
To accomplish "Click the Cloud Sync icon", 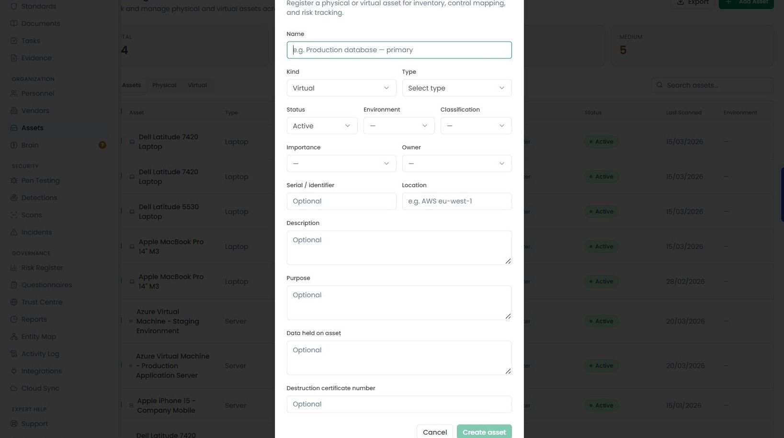I will pos(14,388).
